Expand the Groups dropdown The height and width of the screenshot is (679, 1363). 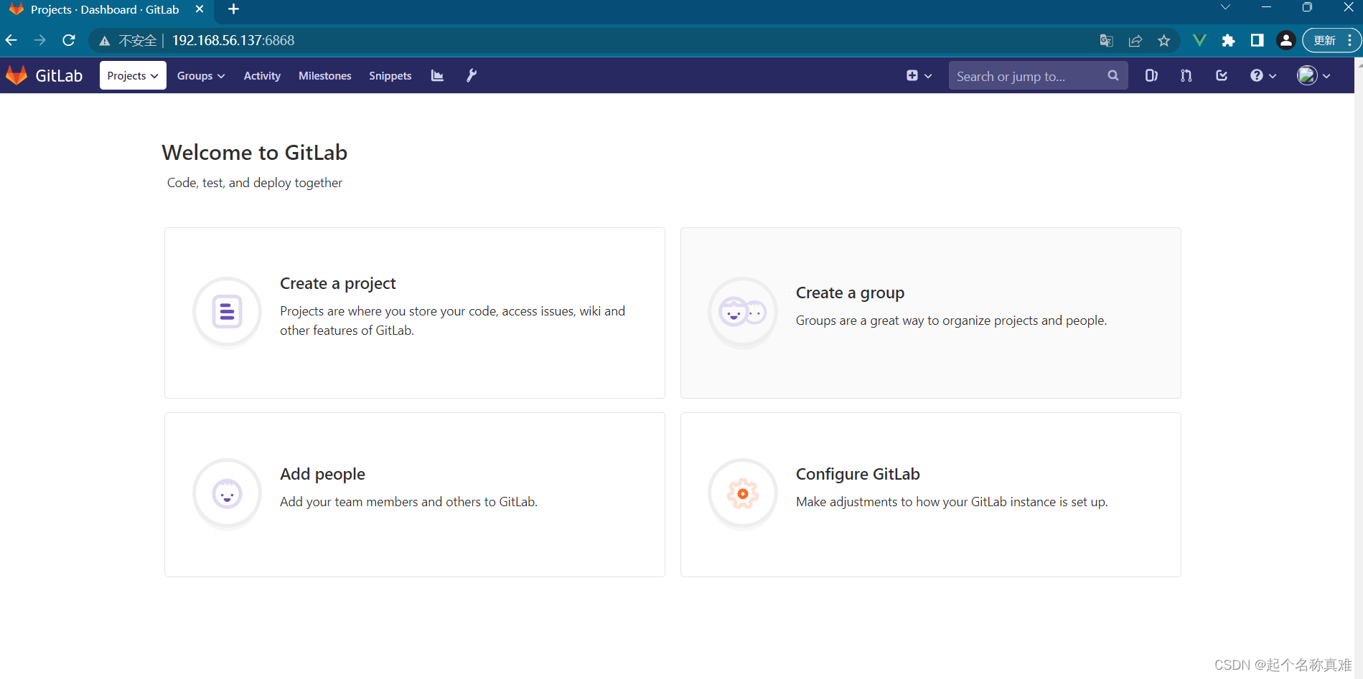(x=201, y=75)
